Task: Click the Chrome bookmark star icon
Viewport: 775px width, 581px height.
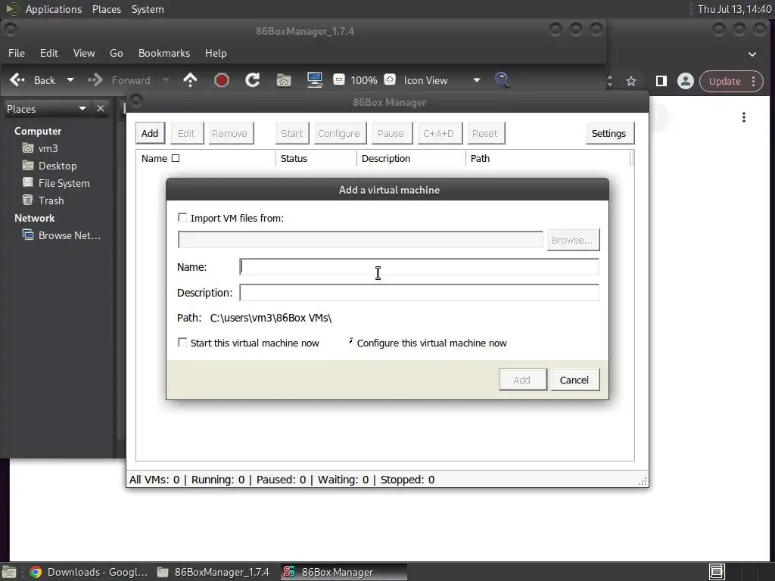Action: [x=631, y=81]
